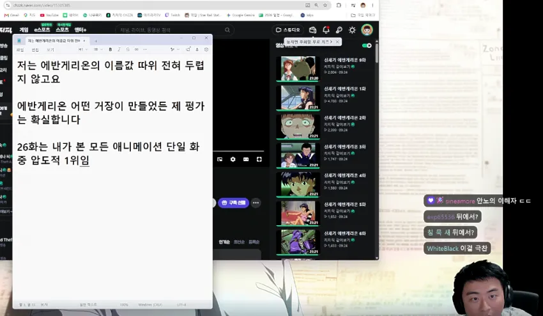Image resolution: width=543 pixels, height=316 pixels.
Task: Click the UTF-8 encoding in Notepad status bar
Action: click(181, 304)
